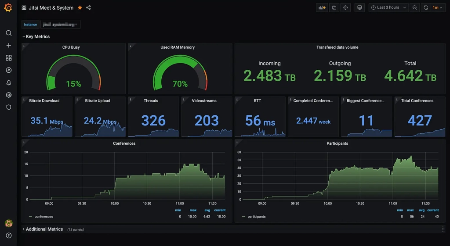Image resolution: width=450 pixels, height=246 pixels.
Task: Open the CPU Busy panel title menu
Action: pyautogui.click(x=71, y=47)
